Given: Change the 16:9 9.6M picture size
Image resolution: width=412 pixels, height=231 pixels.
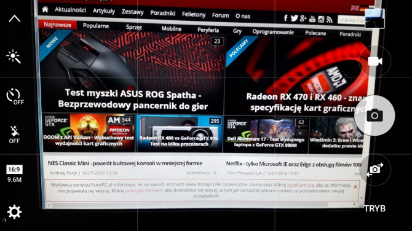Looking at the screenshot, I should pyautogui.click(x=14, y=174).
